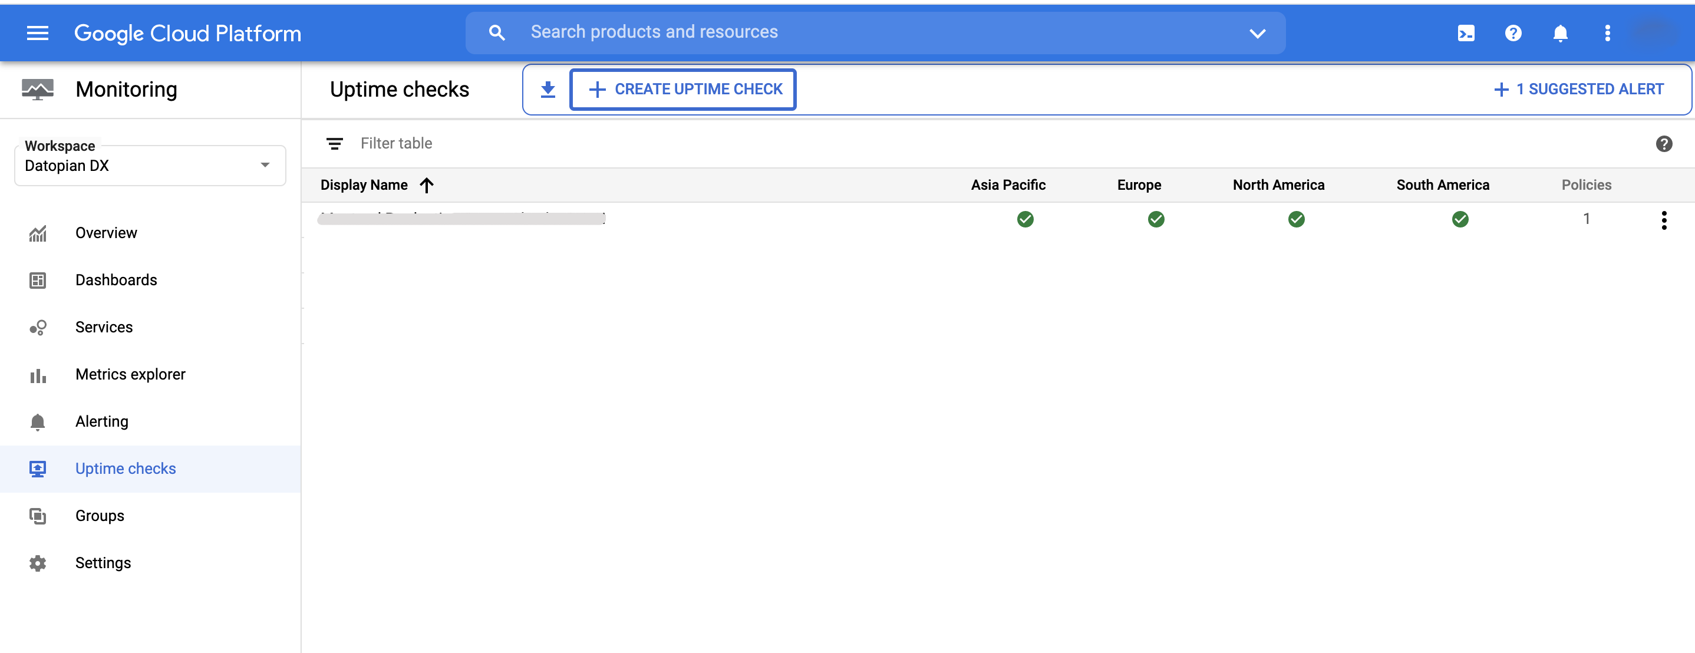Sort by Display Name column arrow
The height and width of the screenshot is (653, 1695).
(x=426, y=185)
